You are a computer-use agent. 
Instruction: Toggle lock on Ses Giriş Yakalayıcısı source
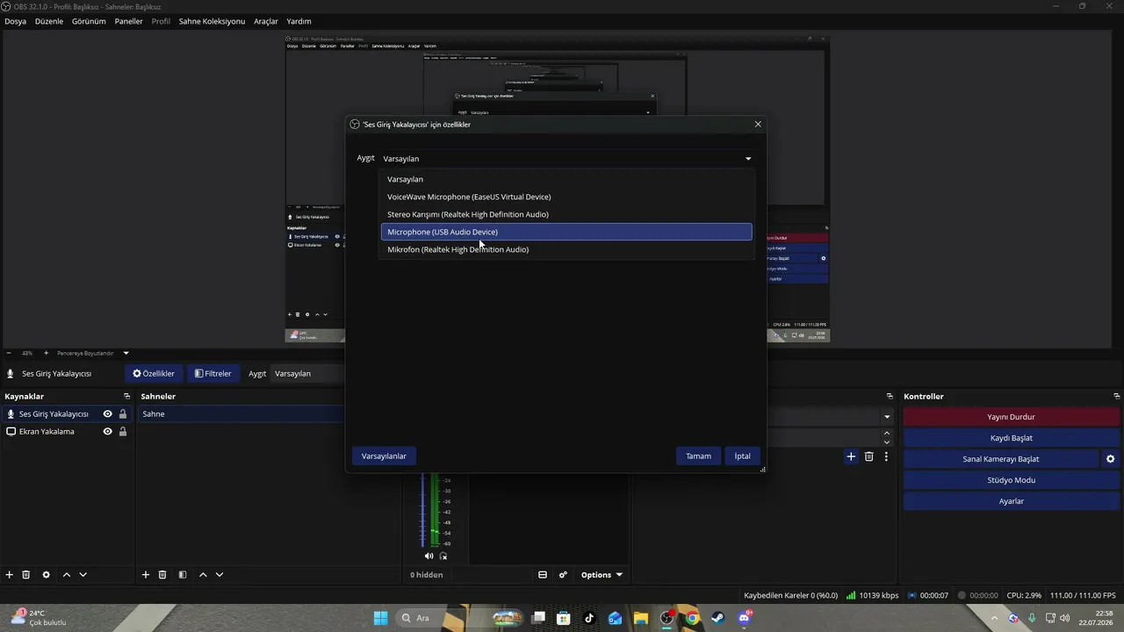[123, 414]
